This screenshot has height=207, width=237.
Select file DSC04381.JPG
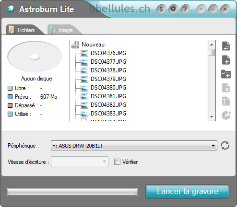pyautogui.click(x=108, y=96)
